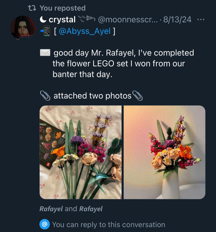Click the blue @ reply icon
This screenshot has height=232, width=216.
tap(45, 224)
